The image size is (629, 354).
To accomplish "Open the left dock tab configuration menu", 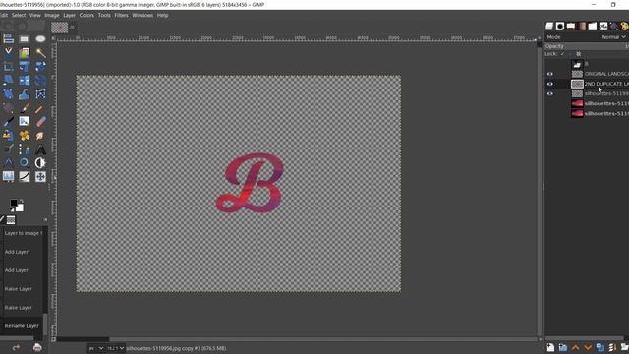I will click(x=45, y=220).
